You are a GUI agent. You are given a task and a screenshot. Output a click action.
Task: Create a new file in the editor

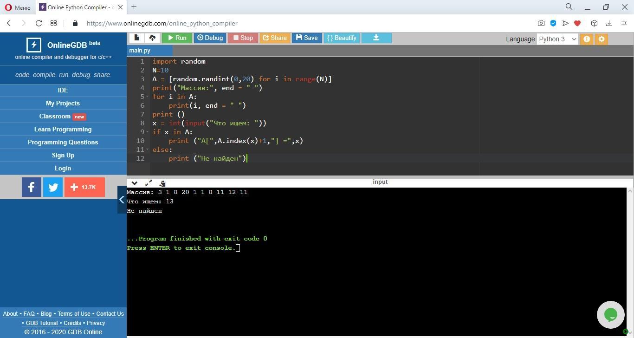coord(136,38)
